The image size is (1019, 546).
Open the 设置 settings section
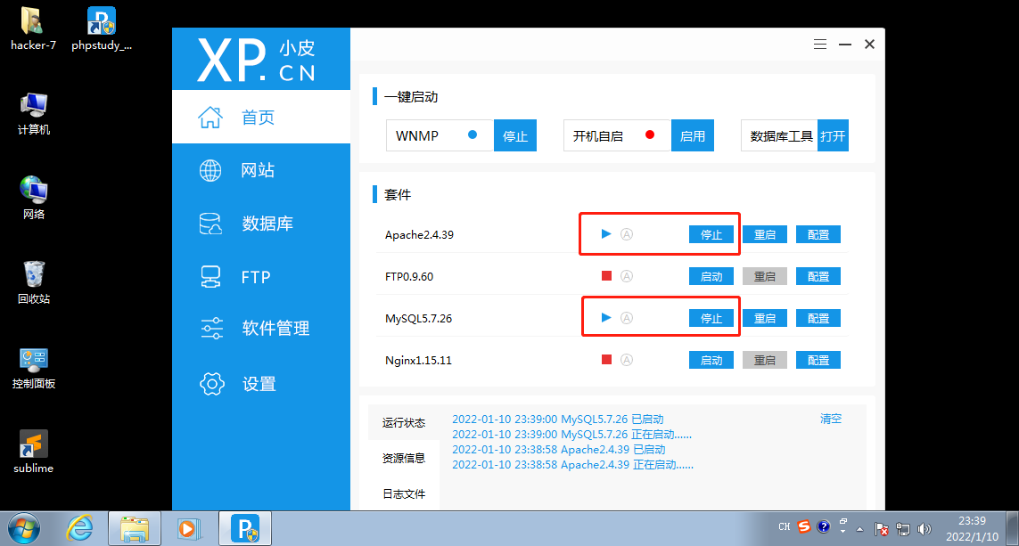261,384
